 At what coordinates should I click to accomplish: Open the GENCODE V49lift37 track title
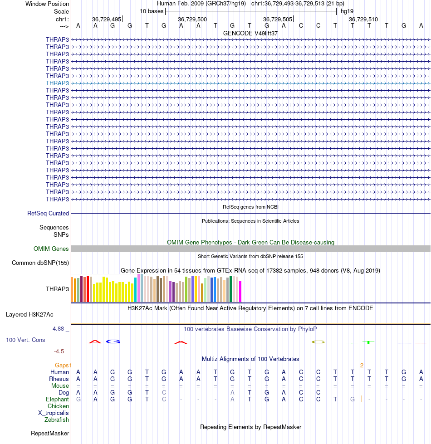pyautogui.click(x=250, y=34)
